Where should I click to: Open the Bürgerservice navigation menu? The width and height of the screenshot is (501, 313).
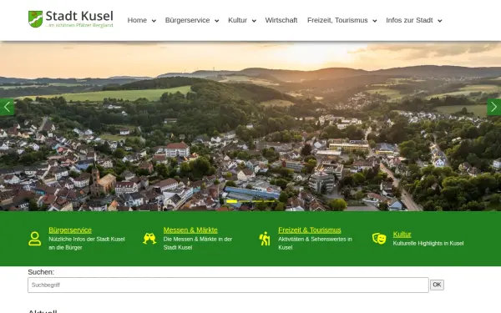tap(187, 20)
